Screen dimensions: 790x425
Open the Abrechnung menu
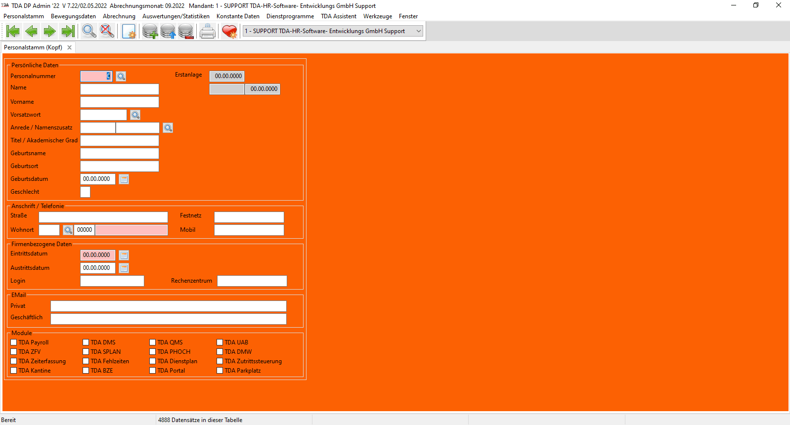coord(119,16)
